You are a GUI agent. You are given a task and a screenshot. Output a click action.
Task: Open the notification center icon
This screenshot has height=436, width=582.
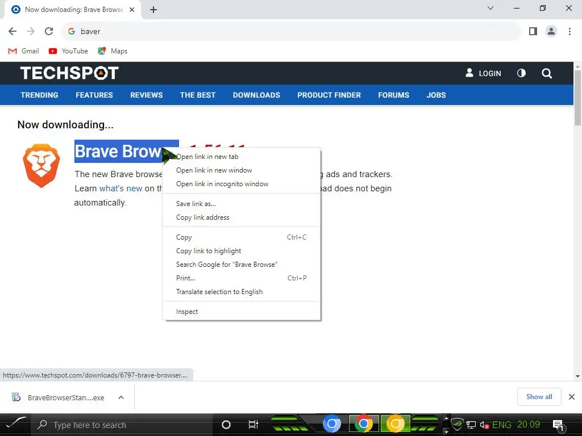click(558, 425)
